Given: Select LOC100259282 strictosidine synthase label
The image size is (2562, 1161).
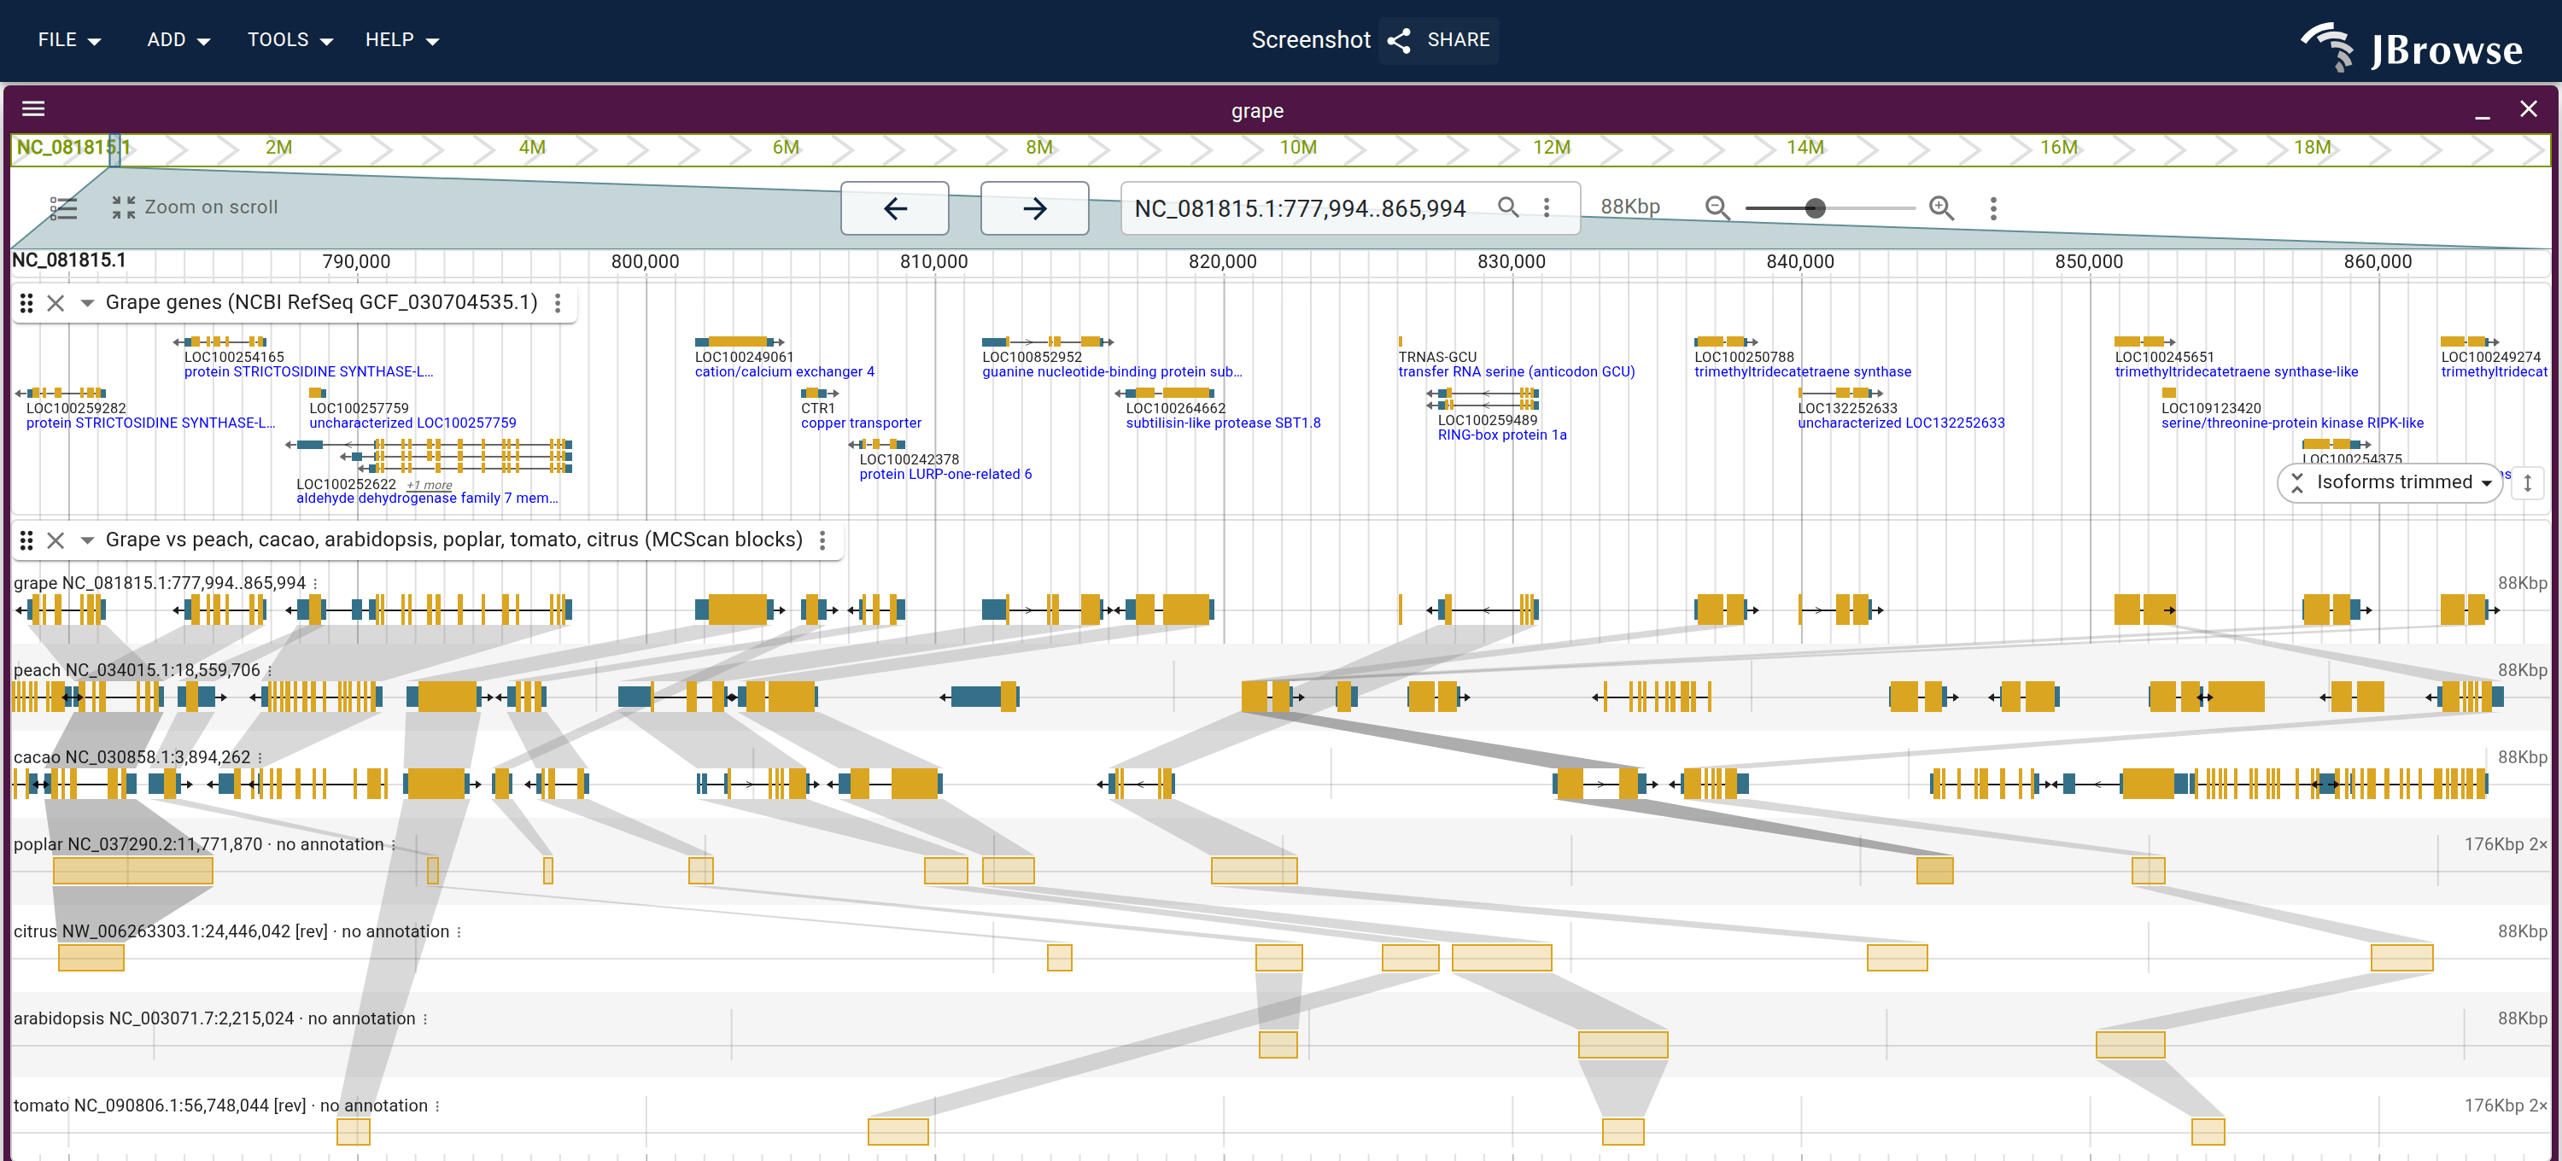Looking at the screenshot, I should (x=150, y=423).
